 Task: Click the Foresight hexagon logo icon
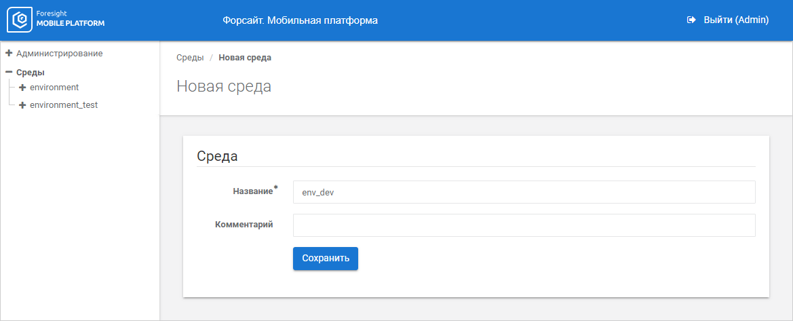point(18,20)
